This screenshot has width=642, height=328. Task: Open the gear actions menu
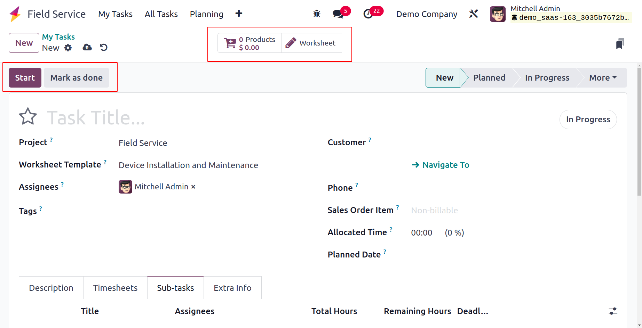click(x=68, y=48)
